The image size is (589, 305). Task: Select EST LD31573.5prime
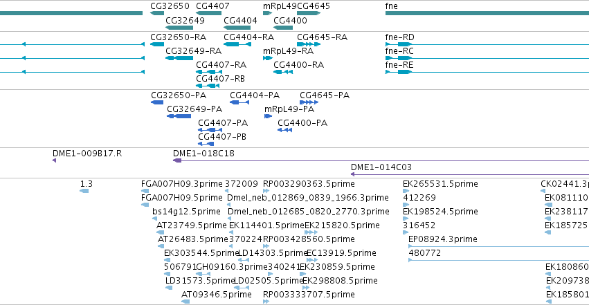pyautogui.click(x=200, y=281)
